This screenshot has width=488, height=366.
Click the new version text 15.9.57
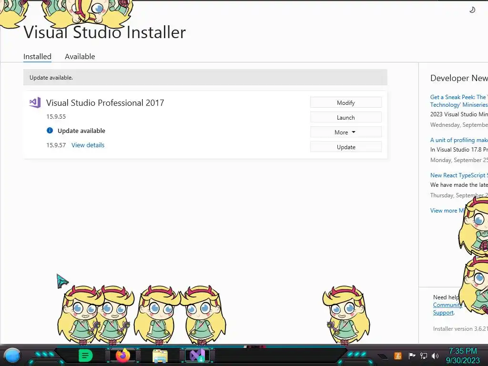(x=56, y=145)
